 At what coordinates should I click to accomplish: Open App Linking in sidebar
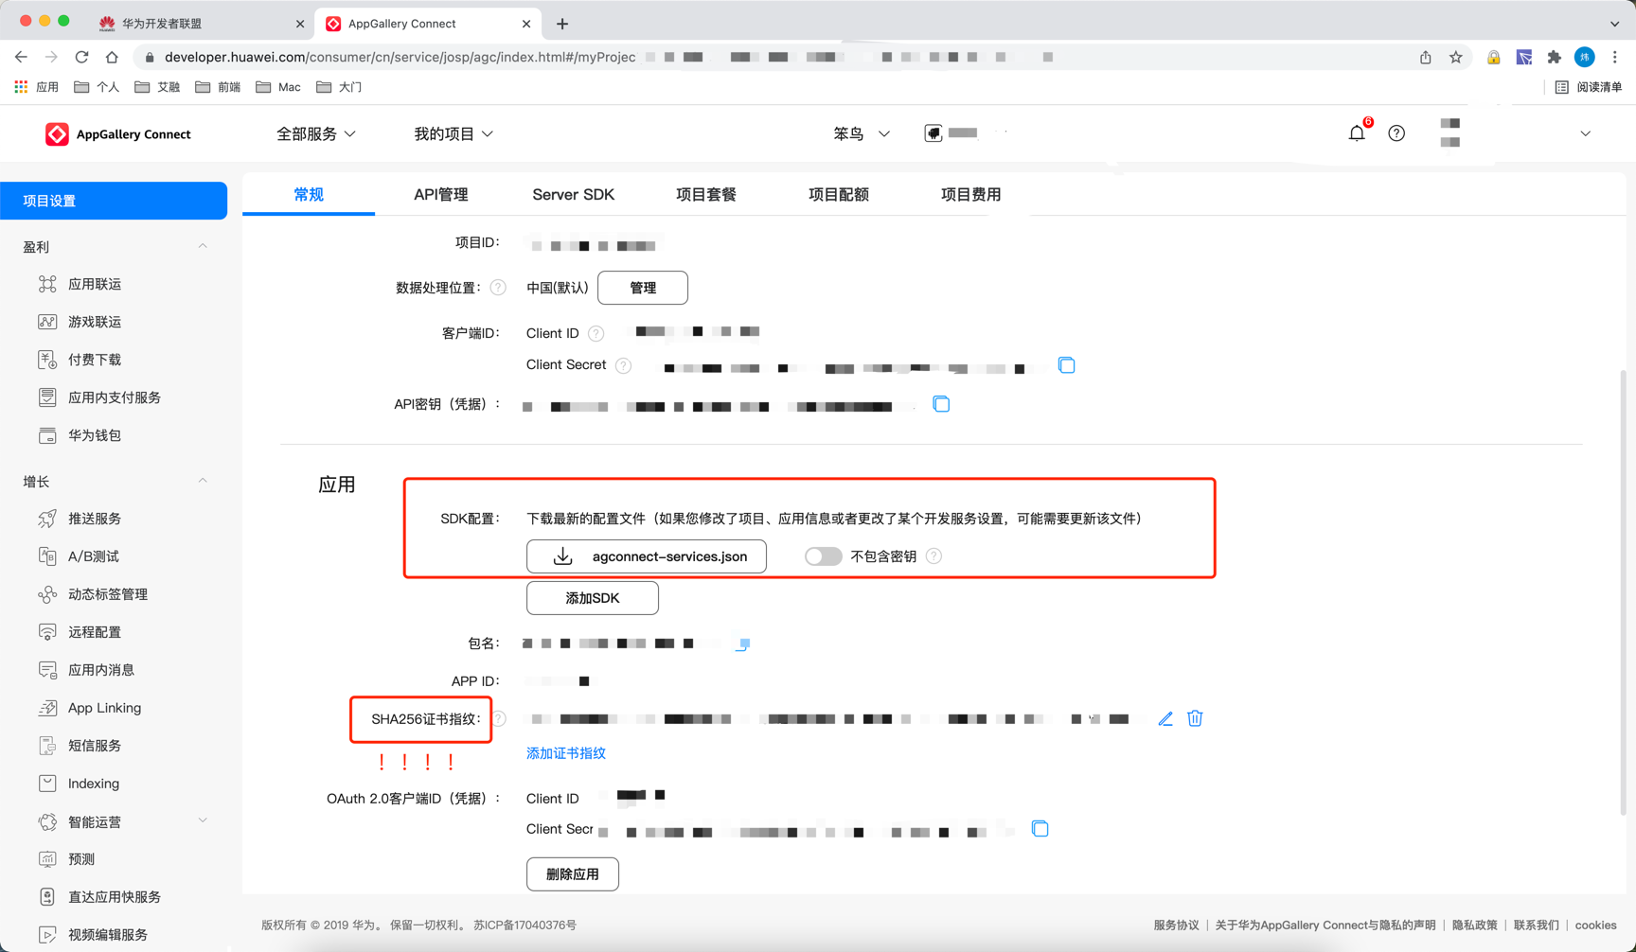pyautogui.click(x=104, y=708)
